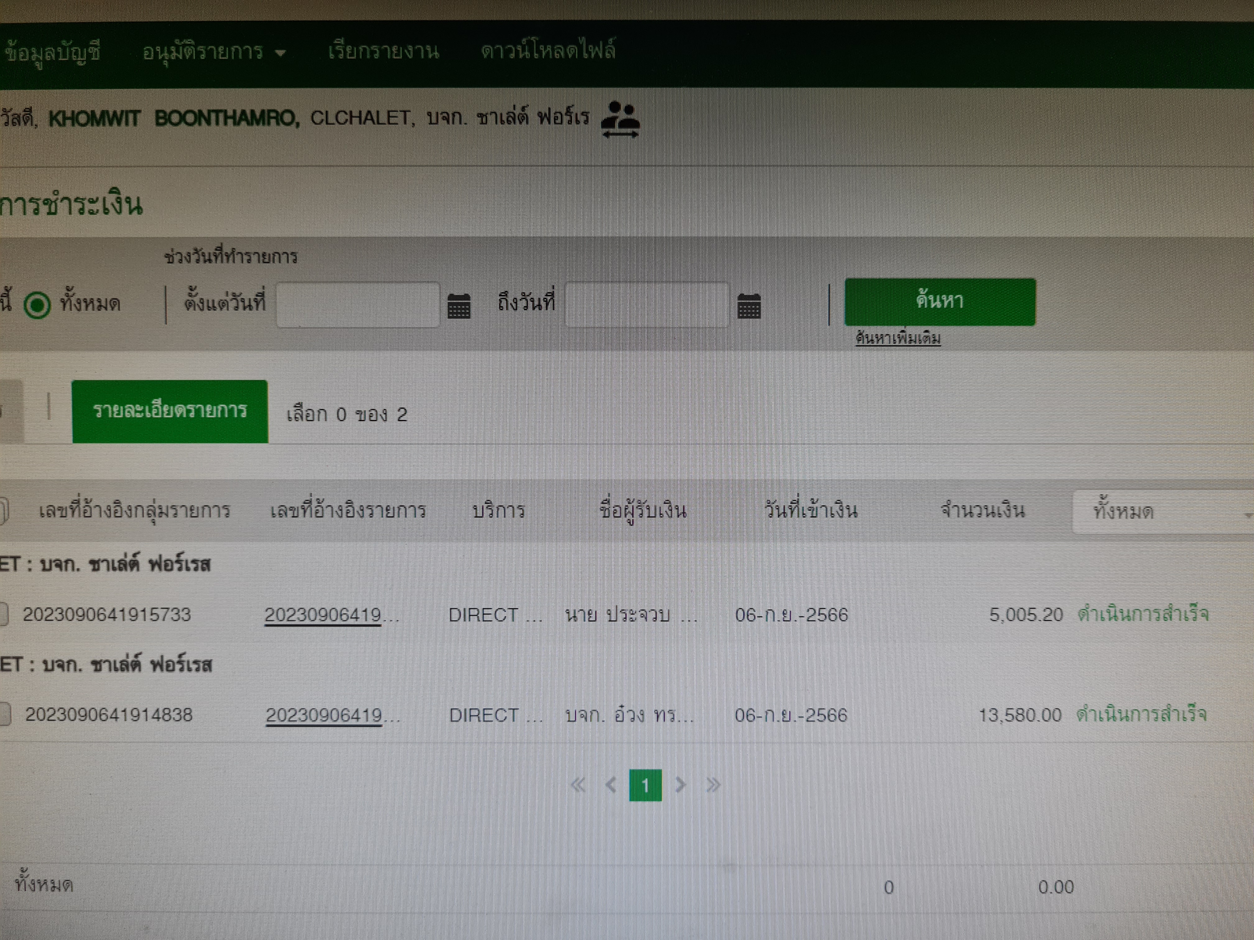This screenshot has width=1254, height=940.
Task: Open the start date calendar icon
Action: tap(459, 306)
